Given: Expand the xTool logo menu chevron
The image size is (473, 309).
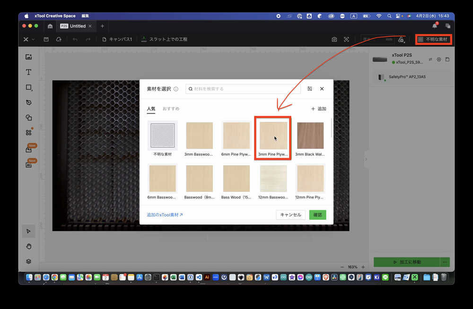Looking at the screenshot, I should click(x=33, y=39).
